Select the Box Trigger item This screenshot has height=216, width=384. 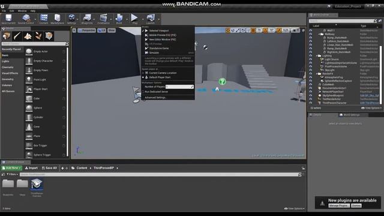(46, 145)
